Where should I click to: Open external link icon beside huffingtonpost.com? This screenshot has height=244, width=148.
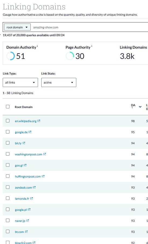coord(43,176)
